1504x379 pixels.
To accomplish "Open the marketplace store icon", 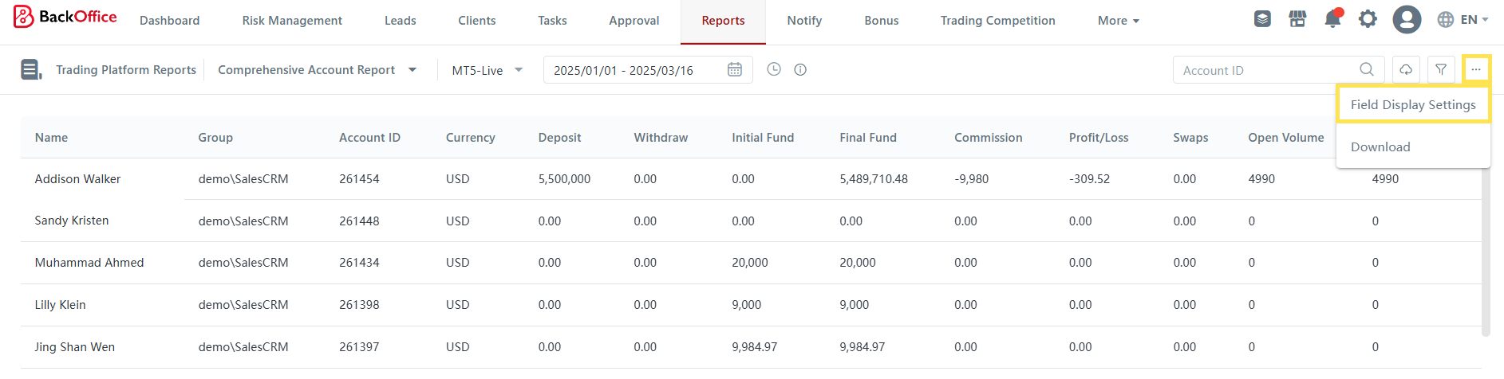I will (x=1297, y=19).
